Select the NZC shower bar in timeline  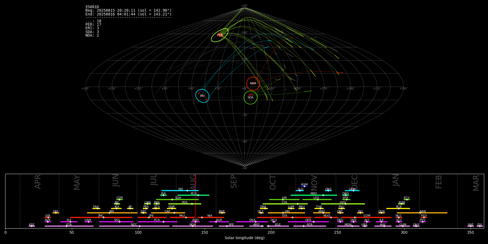pos(134,226)
